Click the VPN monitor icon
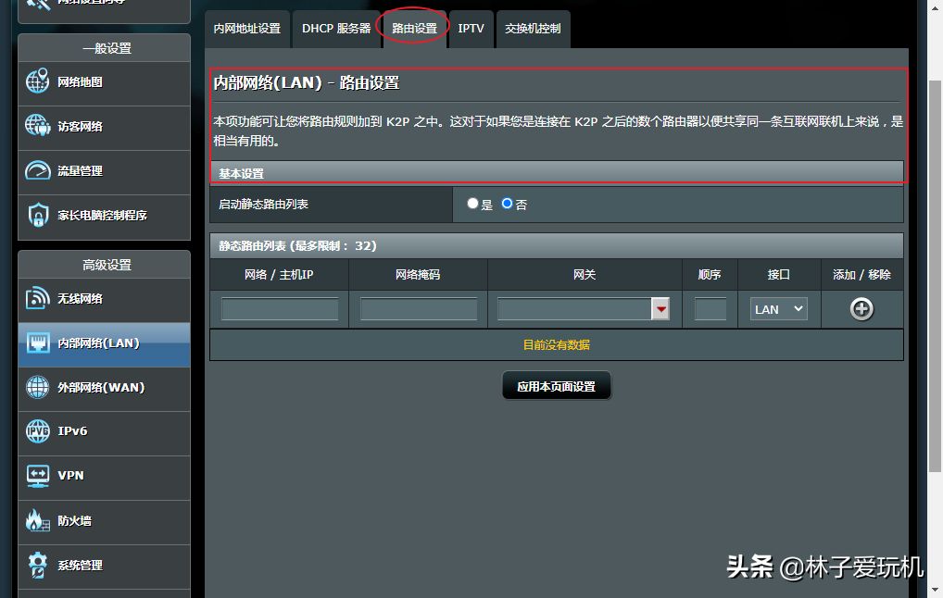The image size is (943, 598). [38, 475]
